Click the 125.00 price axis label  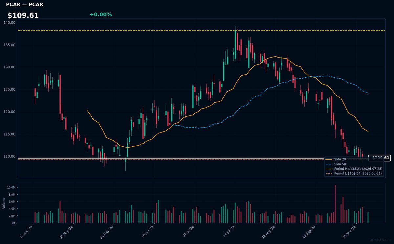(x=10, y=89)
